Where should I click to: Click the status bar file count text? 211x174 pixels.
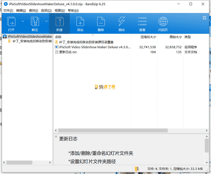(x=175, y=169)
